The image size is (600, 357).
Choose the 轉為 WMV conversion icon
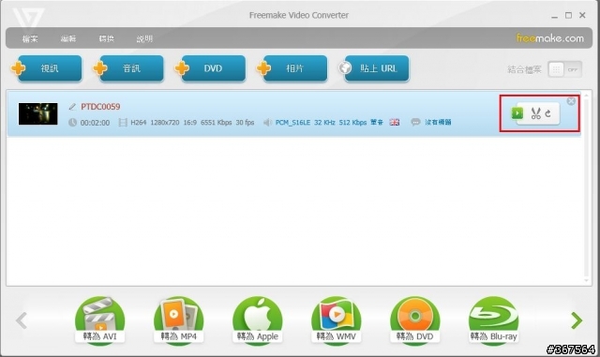tap(336, 320)
